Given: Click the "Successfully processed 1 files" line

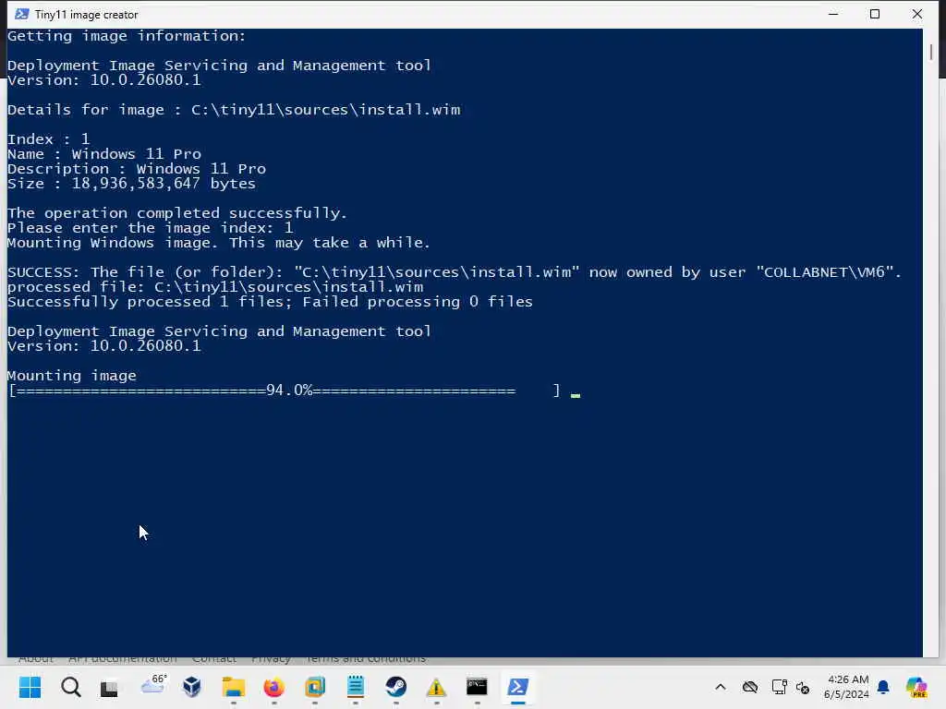Looking at the screenshot, I should pos(270,302).
